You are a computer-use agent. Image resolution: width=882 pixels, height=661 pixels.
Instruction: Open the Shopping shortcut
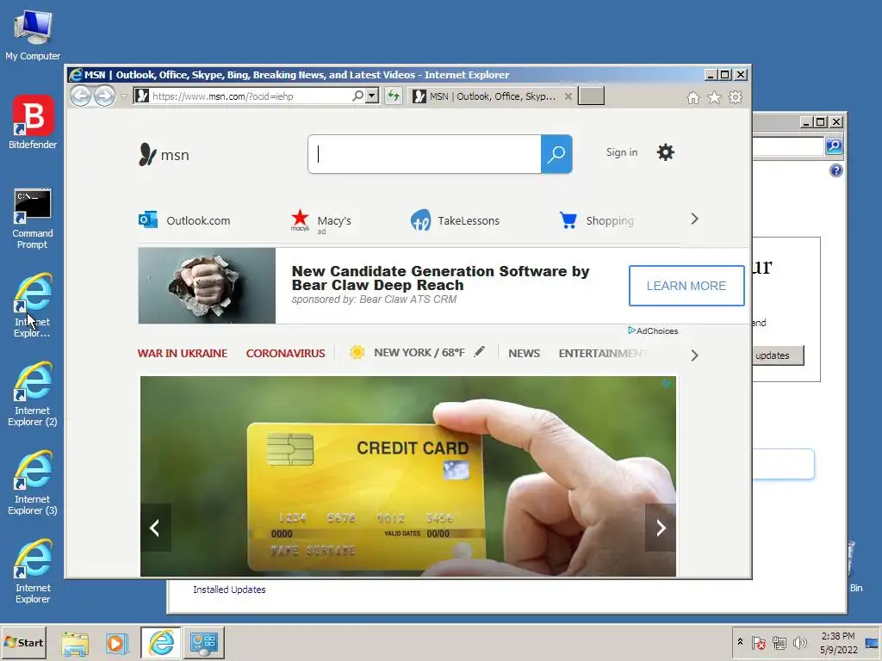[x=597, y=220]
